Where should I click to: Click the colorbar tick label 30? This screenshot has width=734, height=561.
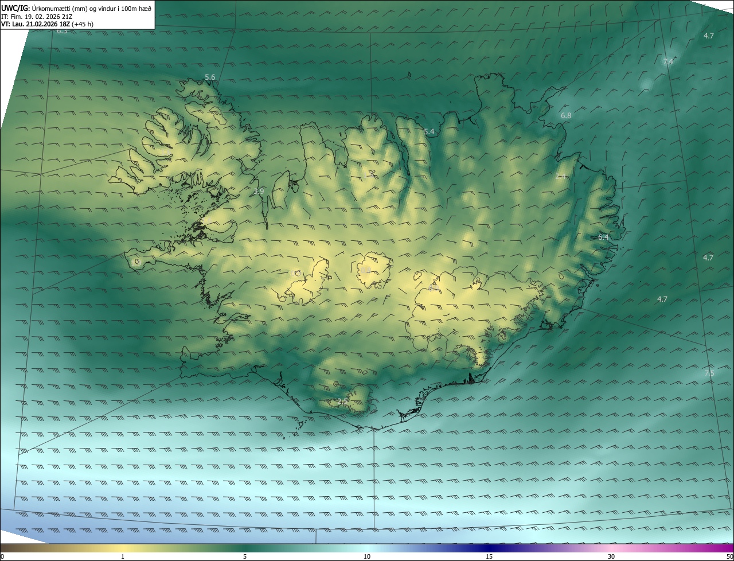pyautogui.click(x=611, y=556)
